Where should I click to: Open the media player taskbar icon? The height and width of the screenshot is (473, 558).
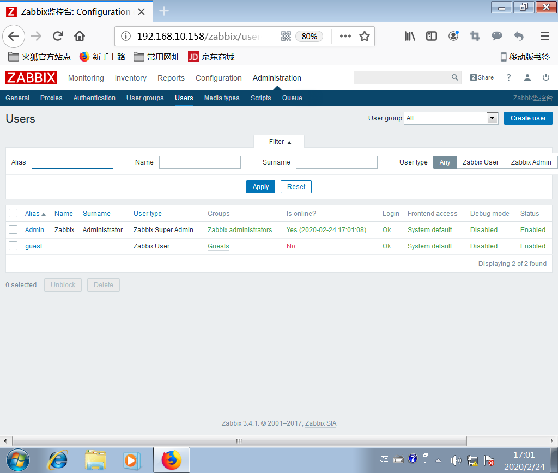(x=132, y=460)
